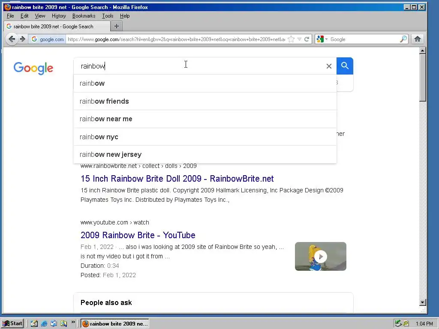Clear the search box with the X
Screen dimensions: 439x329
(x=329, y=66)
